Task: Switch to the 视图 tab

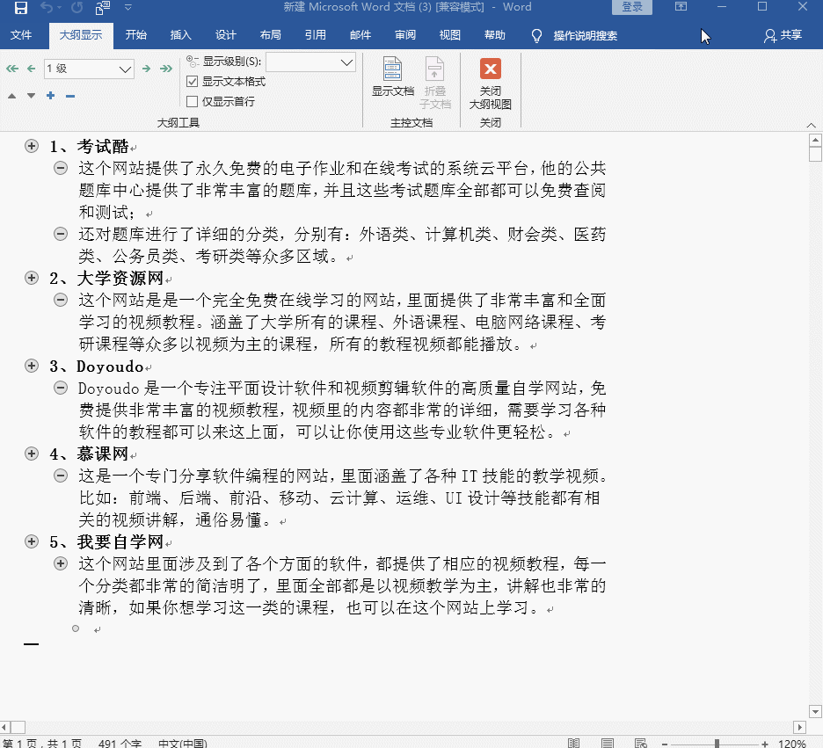Action: click(x=450, y=35)
